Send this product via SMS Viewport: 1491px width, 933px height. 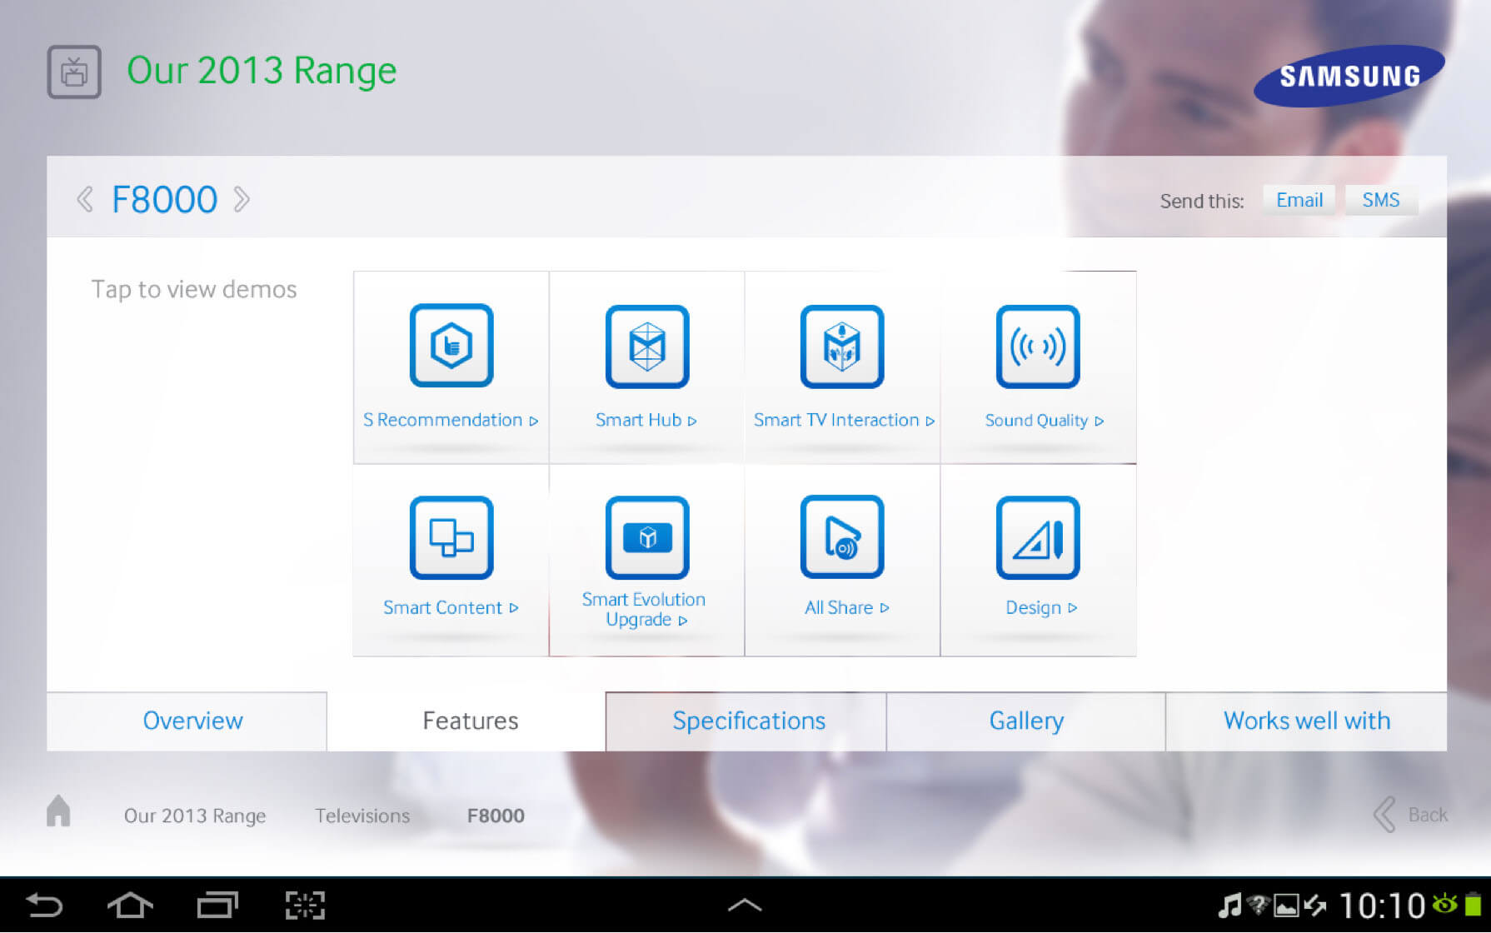[1380, 201]
